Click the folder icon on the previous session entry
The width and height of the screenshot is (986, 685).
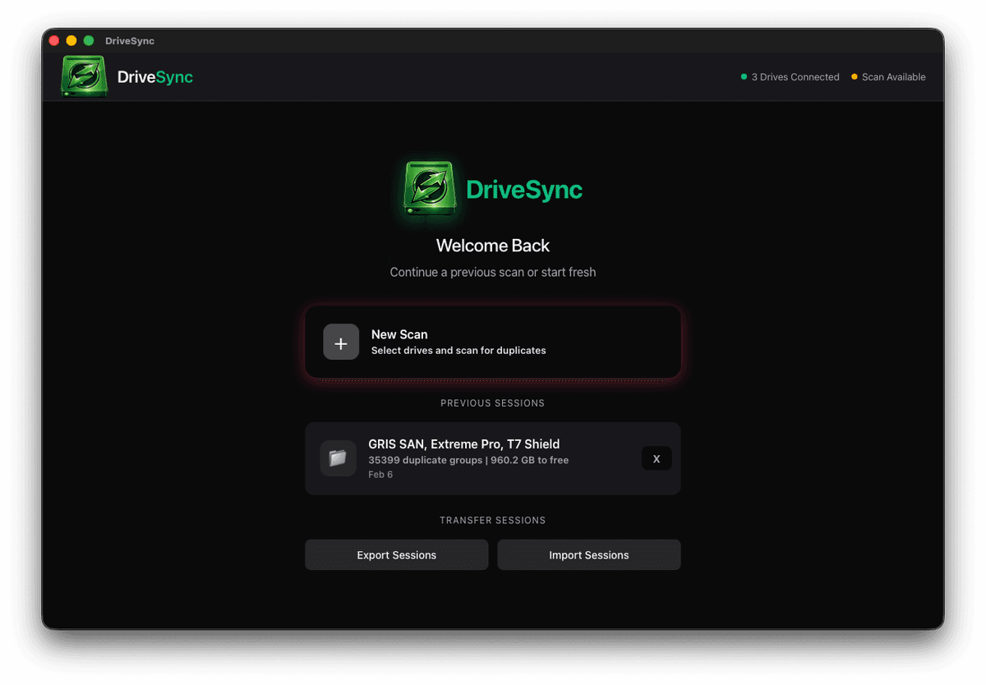pyautogui.click(x=339, y=458)
